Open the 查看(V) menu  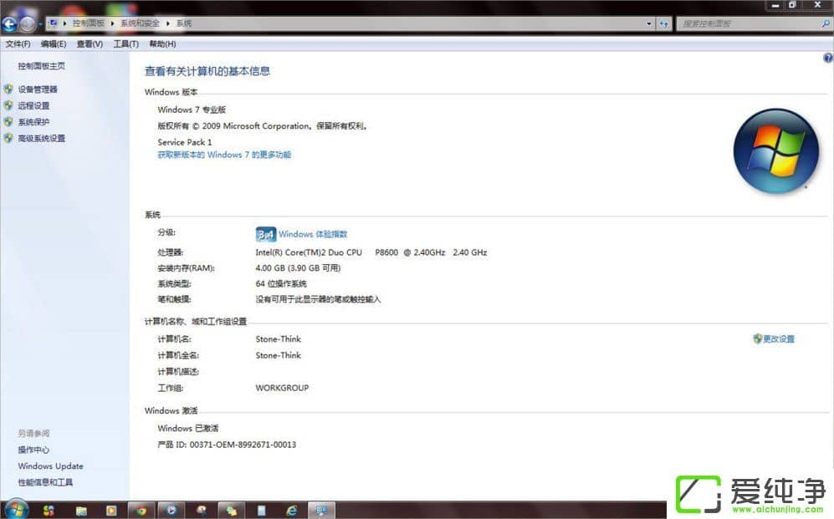(90, 43)
